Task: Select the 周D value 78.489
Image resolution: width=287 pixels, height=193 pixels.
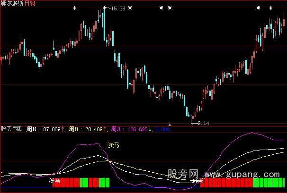Action: 94,129
